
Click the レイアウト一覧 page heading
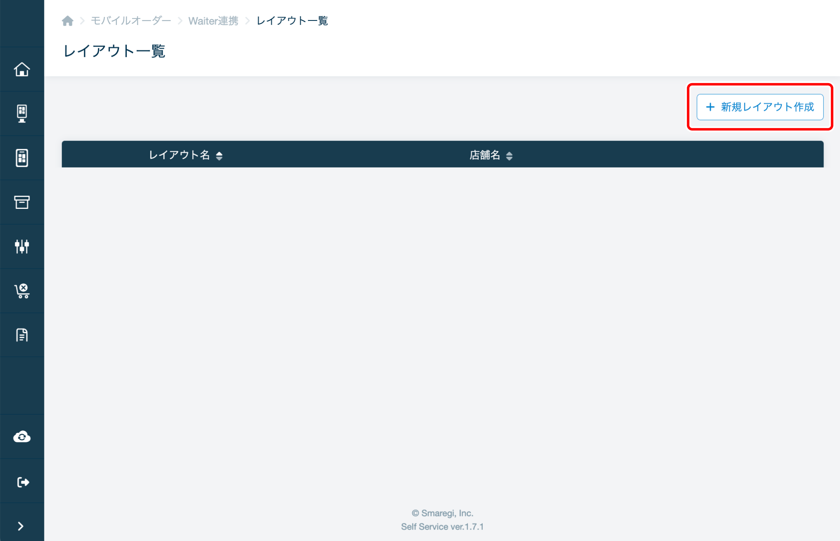click(x=114, y=51)
